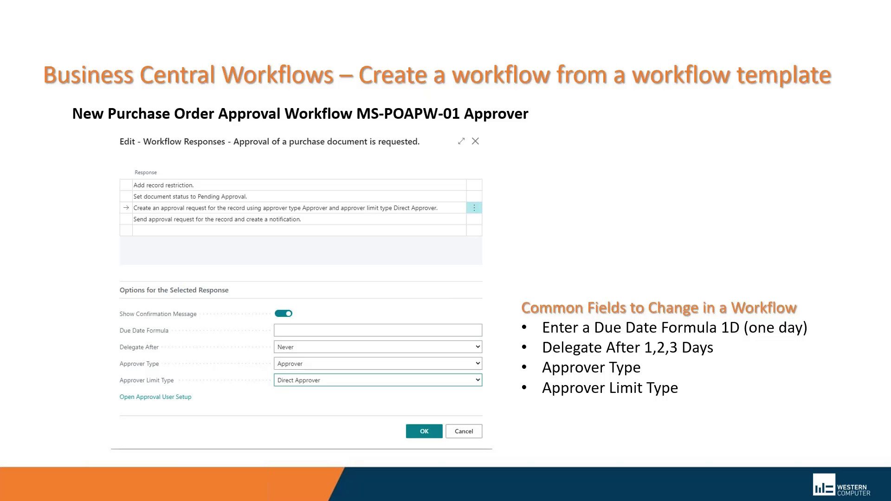Click the row selection arrow beside the approval request response

pyautogui.click(x=126, y=207)
